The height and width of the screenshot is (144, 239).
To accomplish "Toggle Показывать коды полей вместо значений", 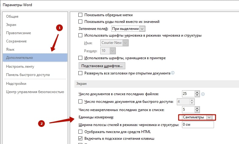I will click(80, 21).
